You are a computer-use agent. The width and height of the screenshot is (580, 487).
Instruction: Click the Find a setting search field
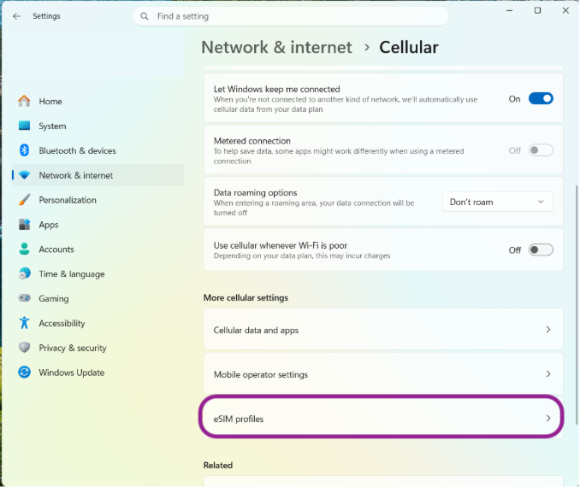pyautogui.click(x=291, y=16)
